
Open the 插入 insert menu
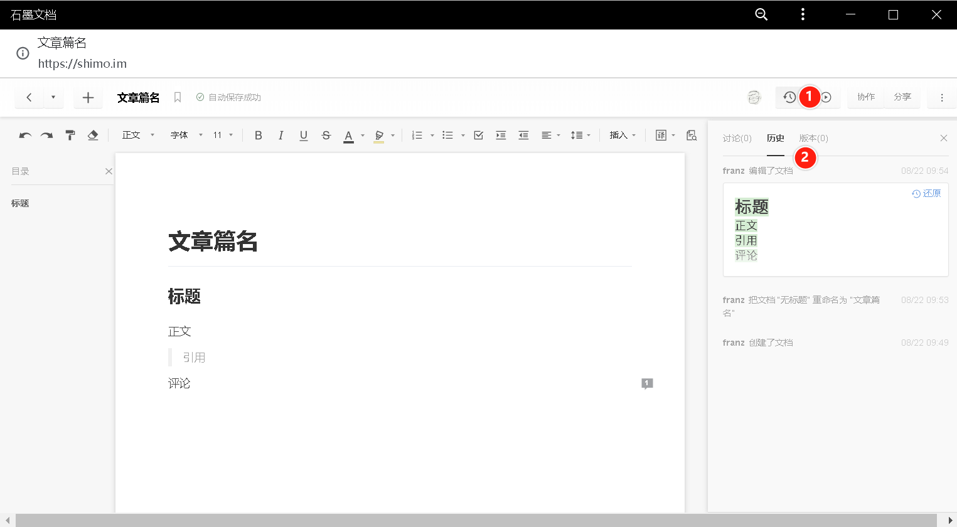tap(623, 135)
